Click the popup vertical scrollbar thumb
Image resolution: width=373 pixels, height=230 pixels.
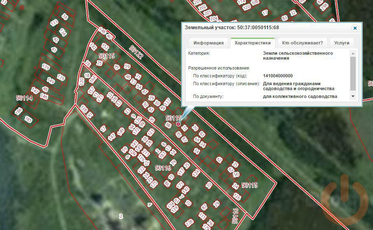(352, 73)
